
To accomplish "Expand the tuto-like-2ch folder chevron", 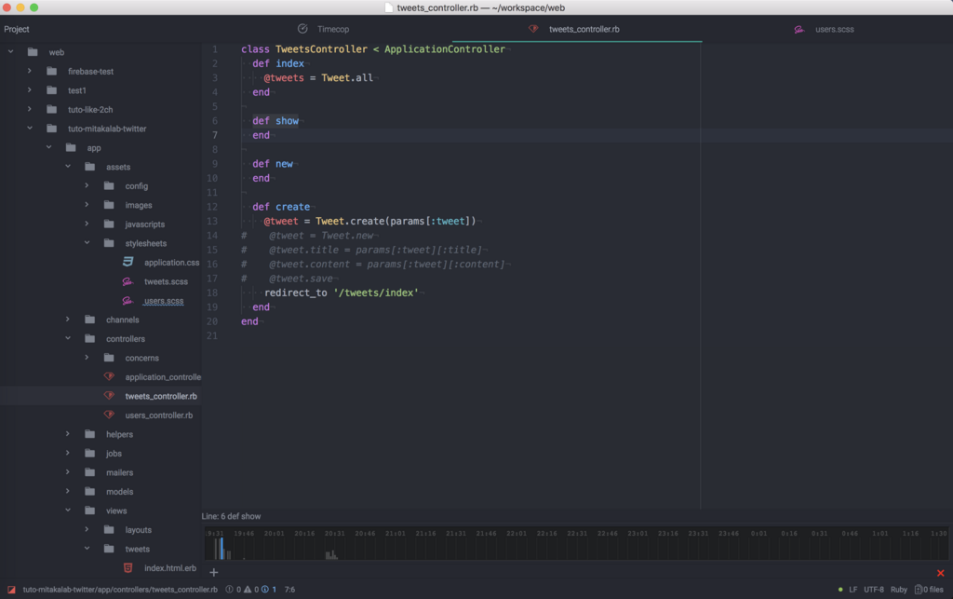I will click(29, 109).
